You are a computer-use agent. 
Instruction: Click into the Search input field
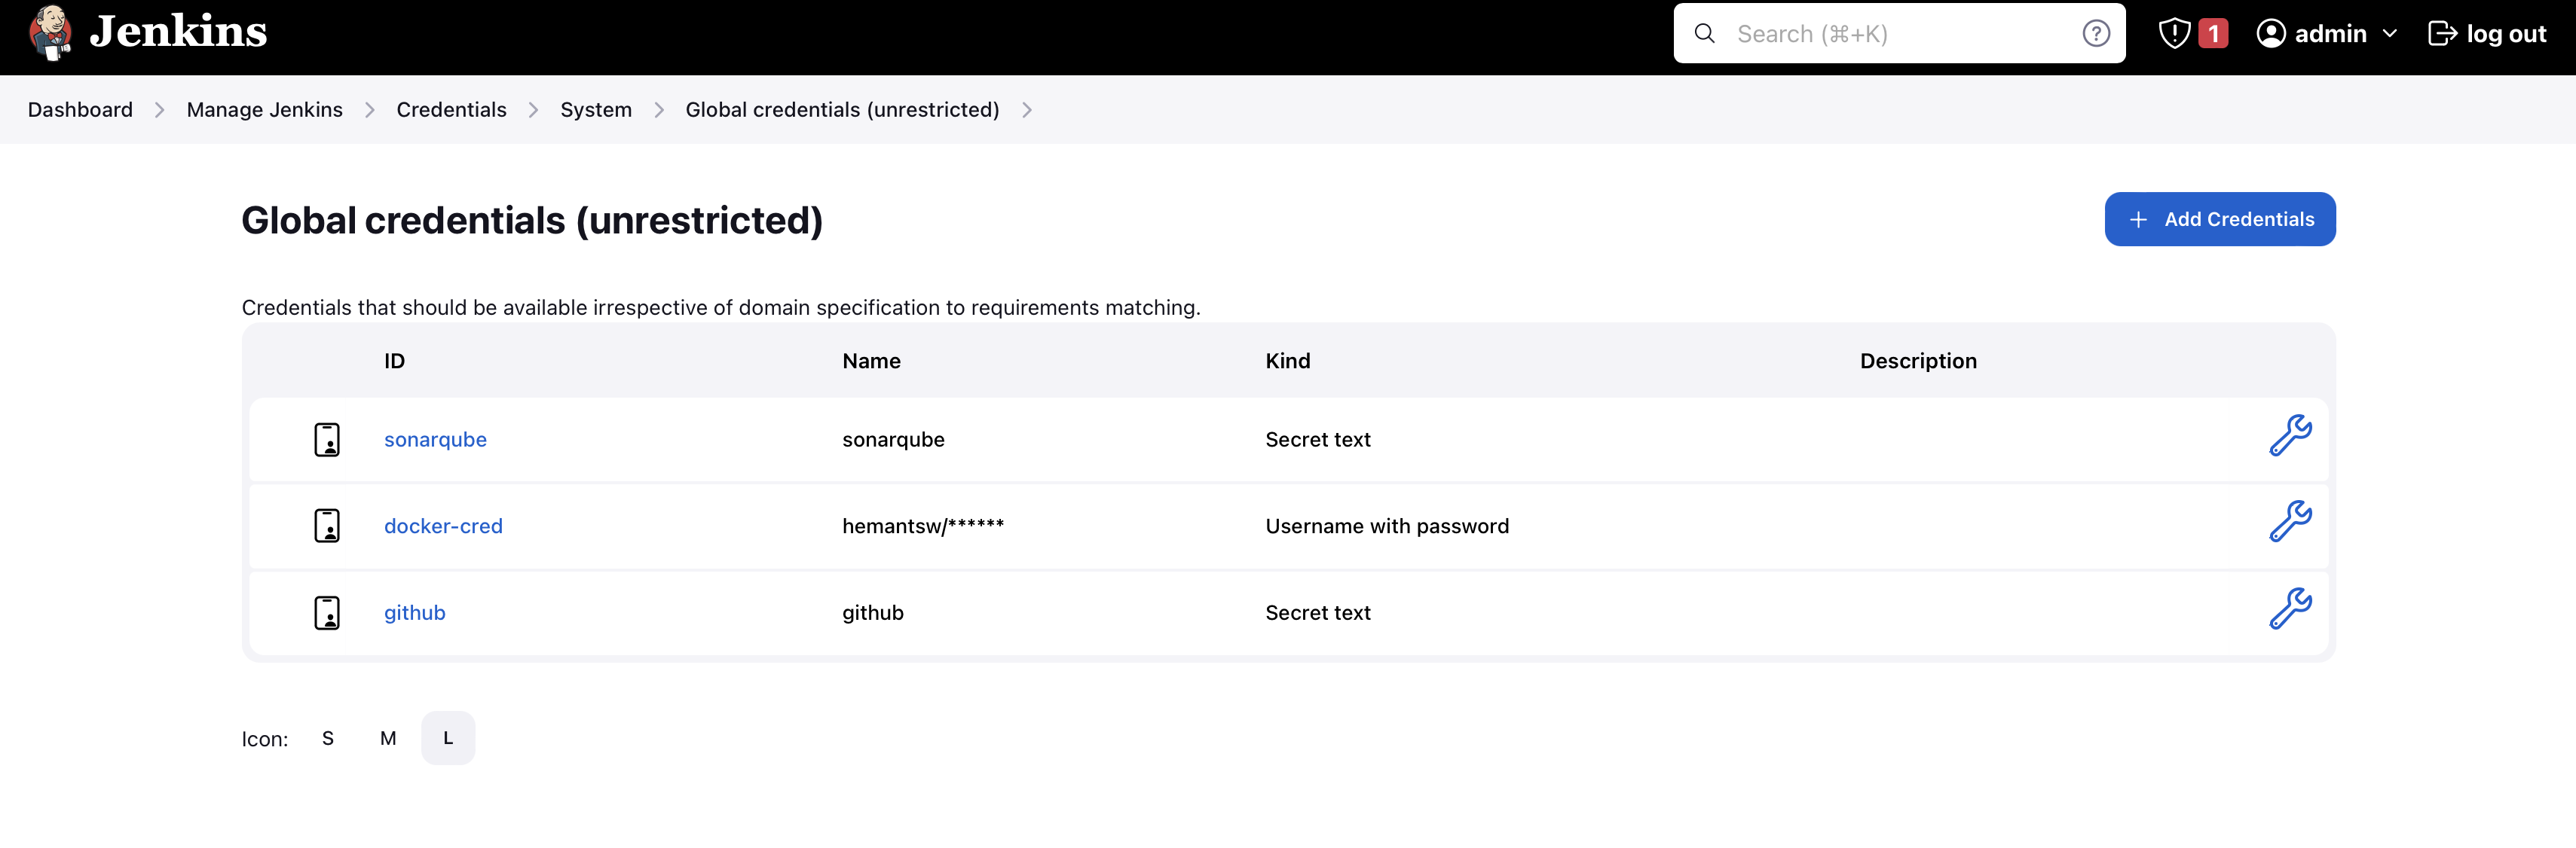click(x=1899, y=34)
